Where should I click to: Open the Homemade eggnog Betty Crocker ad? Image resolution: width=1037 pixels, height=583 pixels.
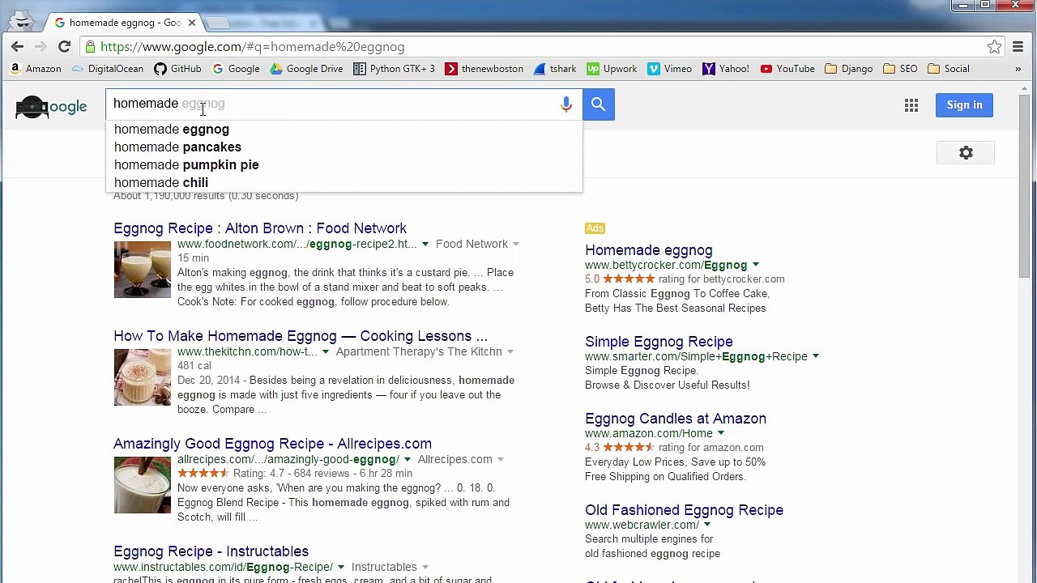click(x=648, y=251)
